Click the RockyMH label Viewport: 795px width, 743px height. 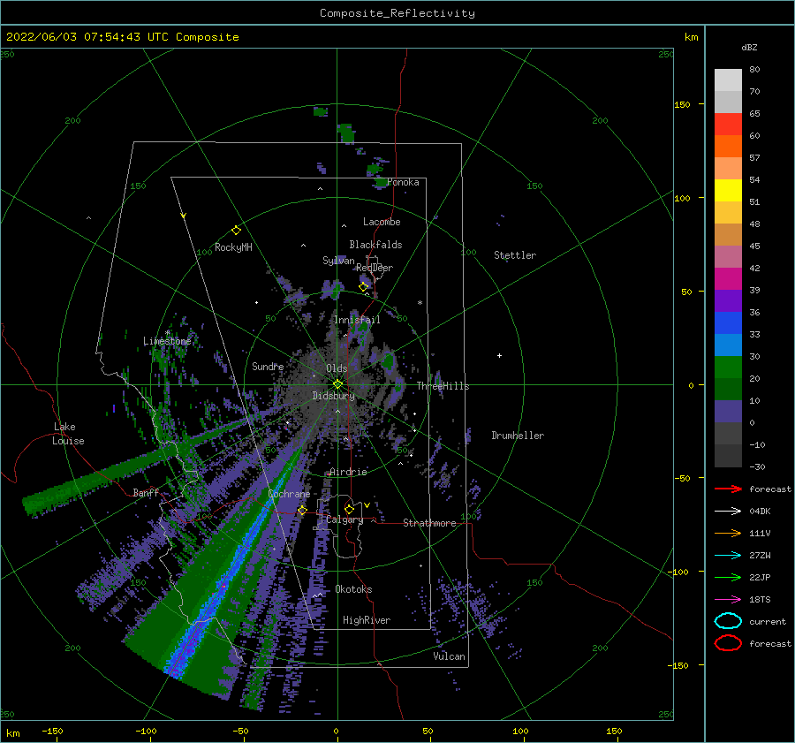(x=233, y=247)
